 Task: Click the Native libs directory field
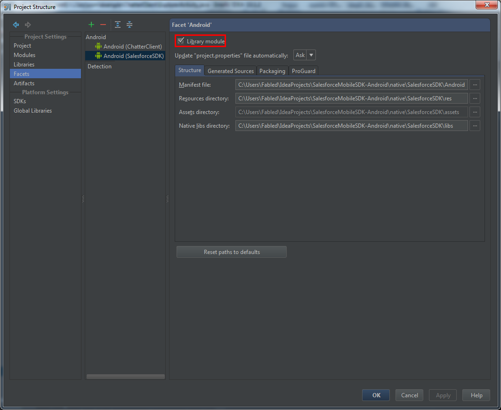(x=351, y=126)
